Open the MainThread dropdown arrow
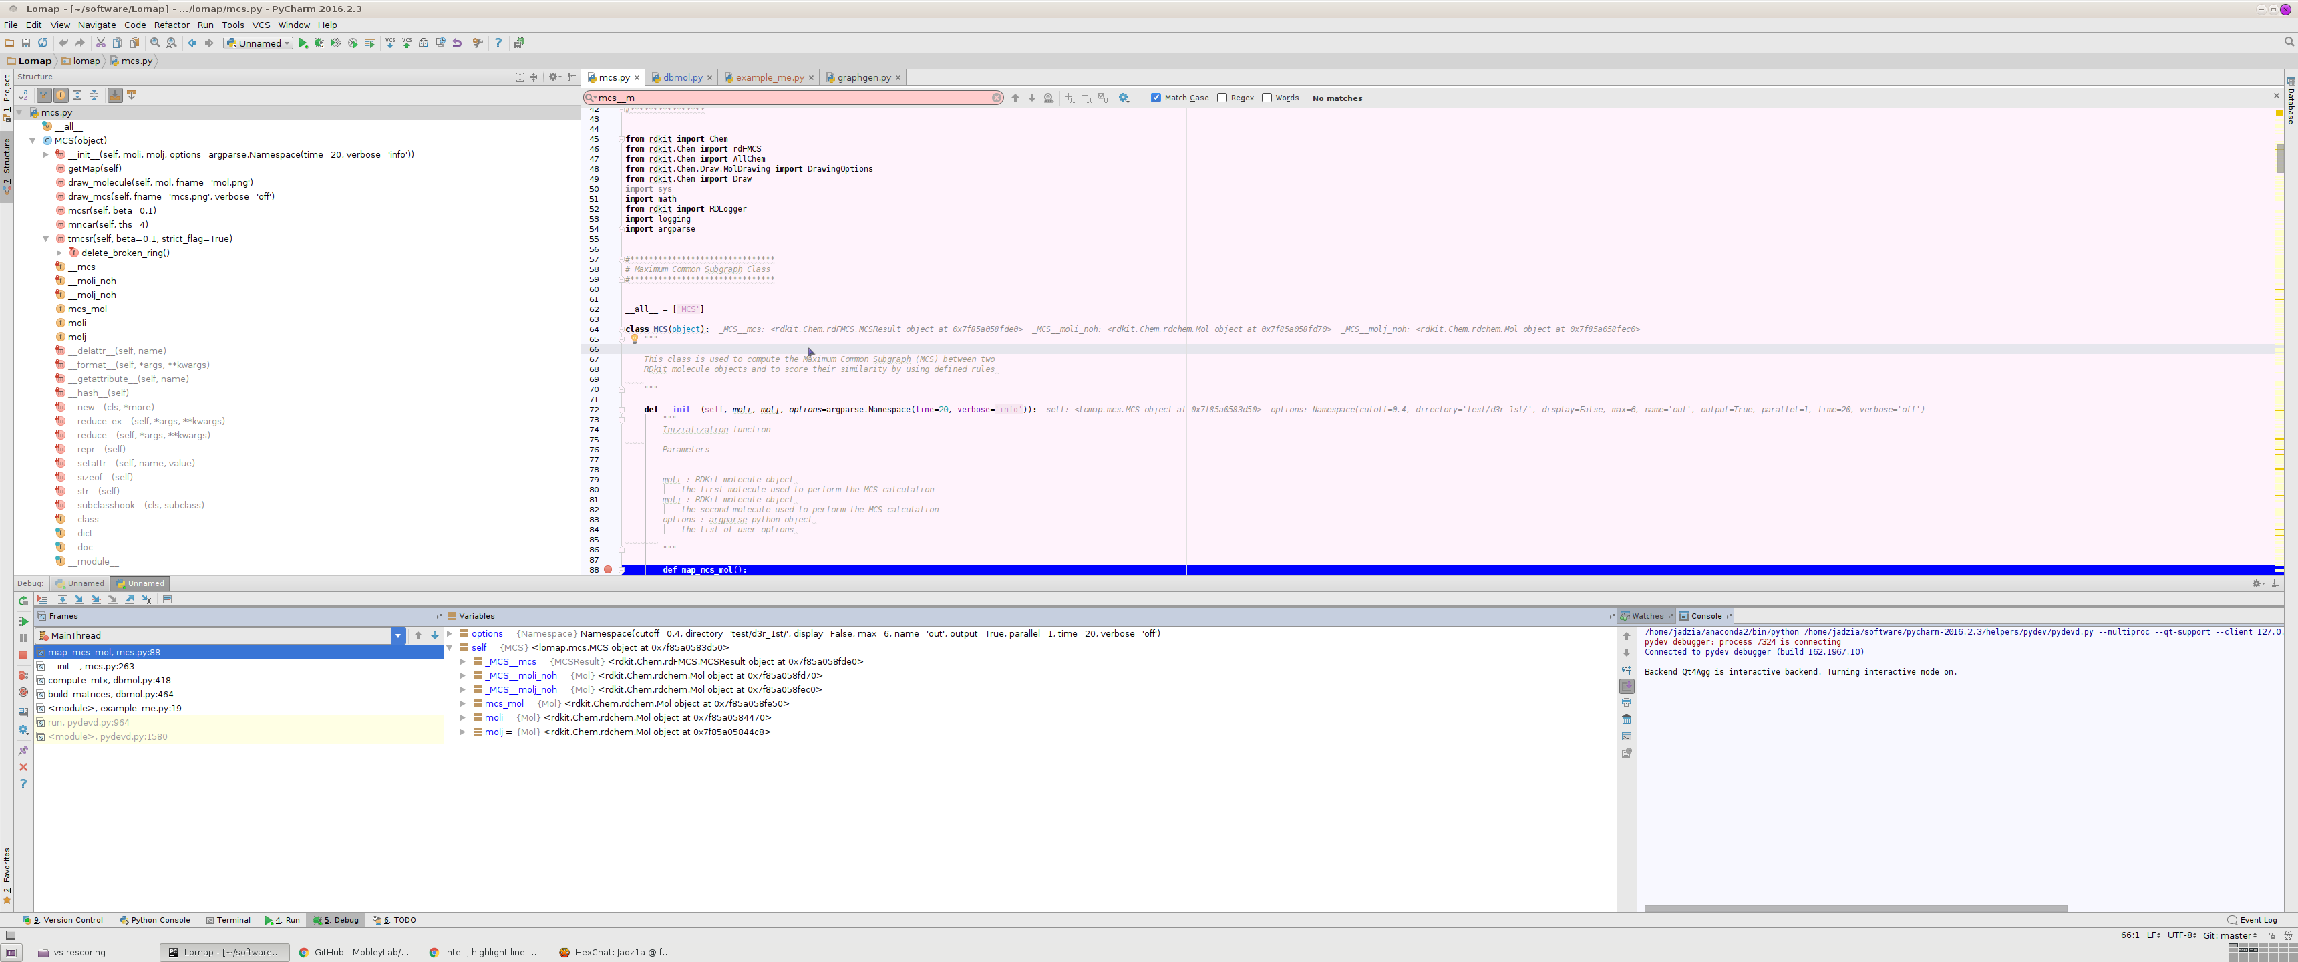Viewport: 2298px width, 962px height. 398,636
